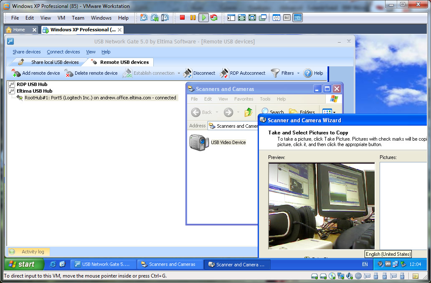Image resolution: width=431 pixels, height=283 pixels.
Task: Open File menu in Scanners and Cameras
Action: click(x=194, y=99)
